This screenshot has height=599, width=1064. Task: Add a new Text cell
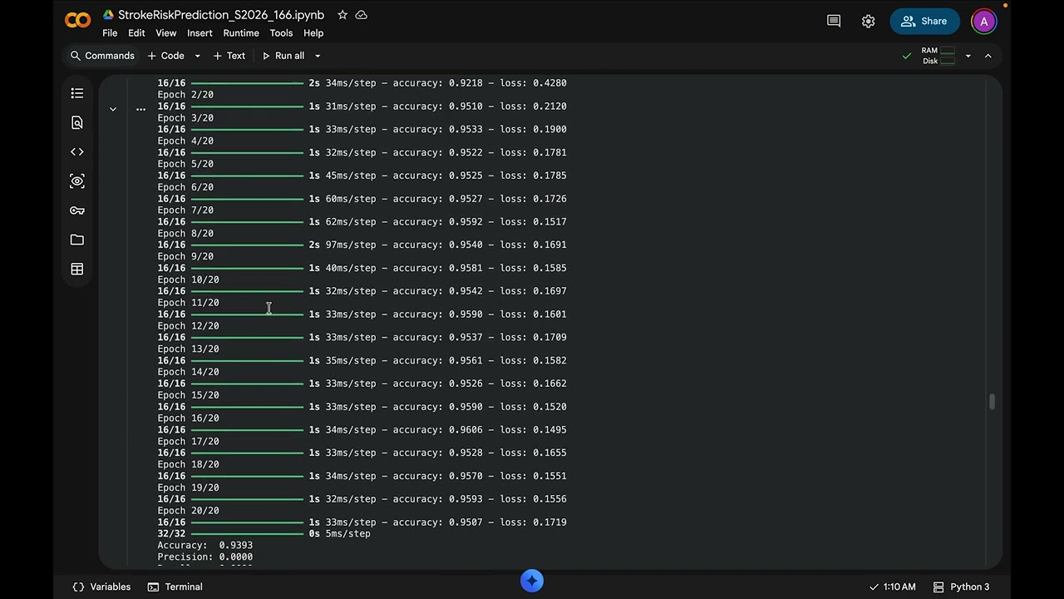click(x=229, y=56)
